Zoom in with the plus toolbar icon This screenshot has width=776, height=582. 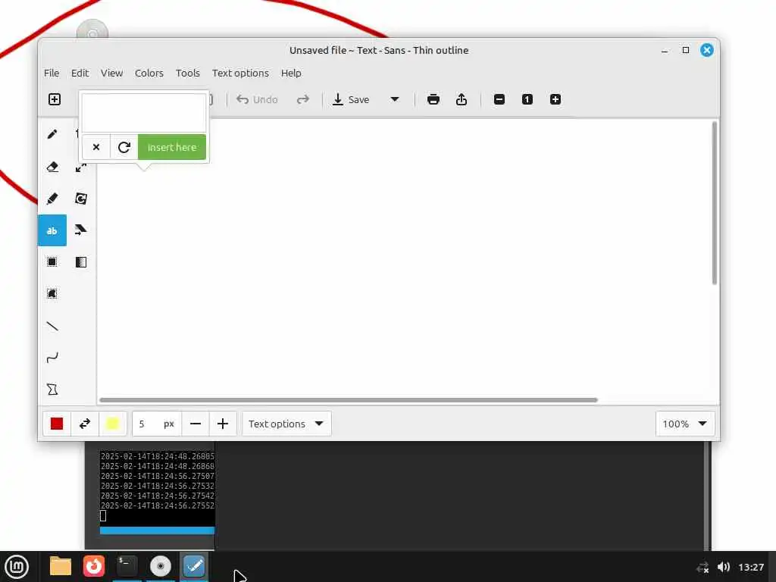tap(555, 99)
